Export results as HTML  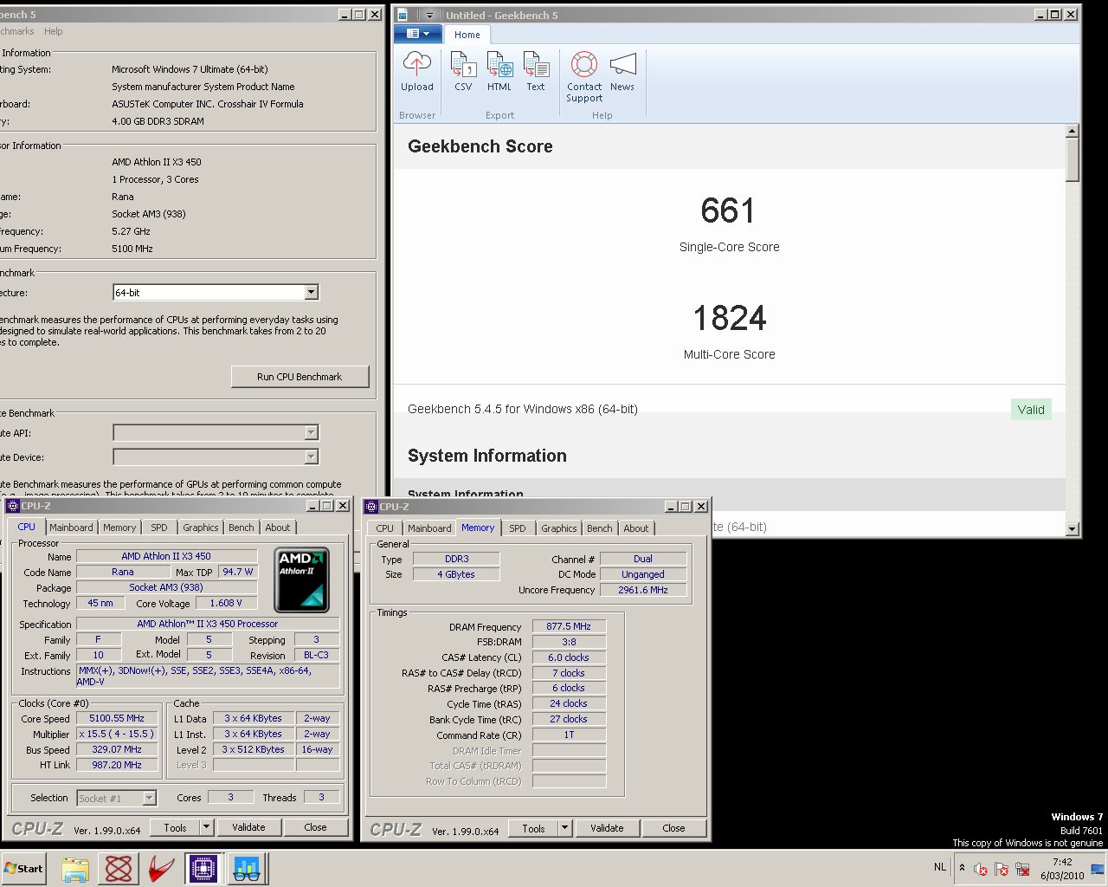(499, 71)
